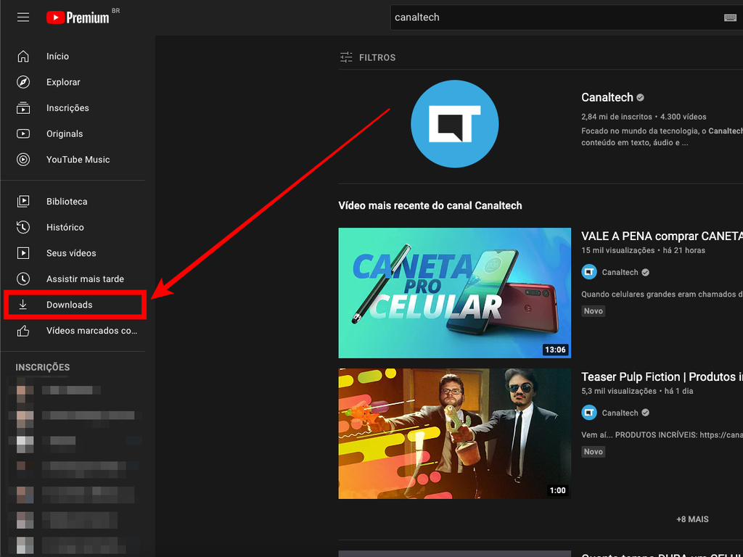Click Canaltech channel name under VALE A PENA video
The width and height of the screenshot is (743, 557).
point(620,272)
